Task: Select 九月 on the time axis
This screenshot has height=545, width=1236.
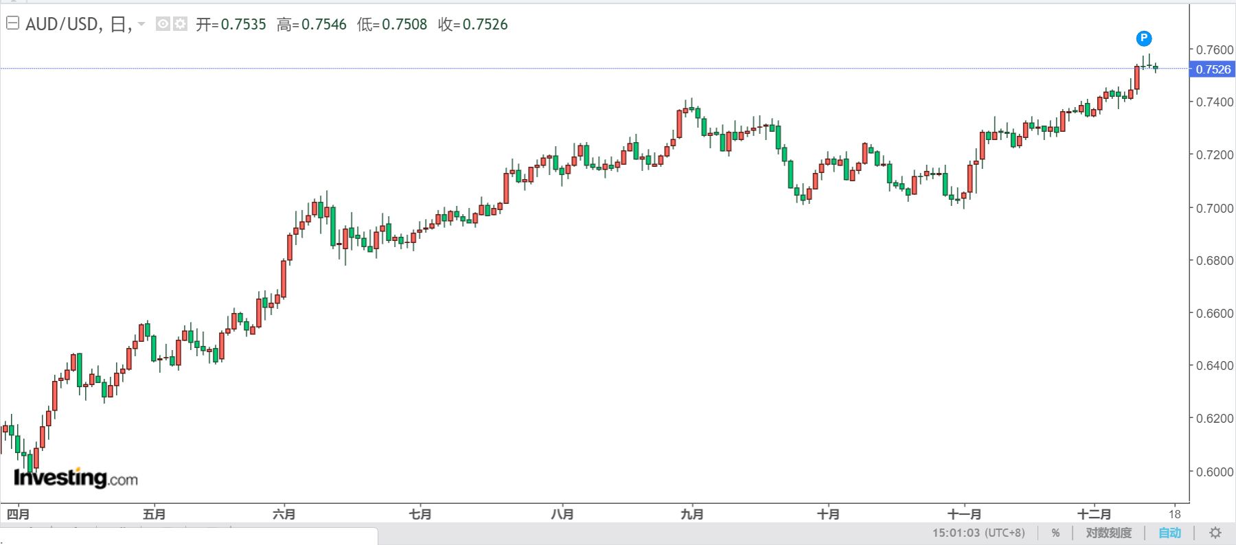Action: [692, 514]
